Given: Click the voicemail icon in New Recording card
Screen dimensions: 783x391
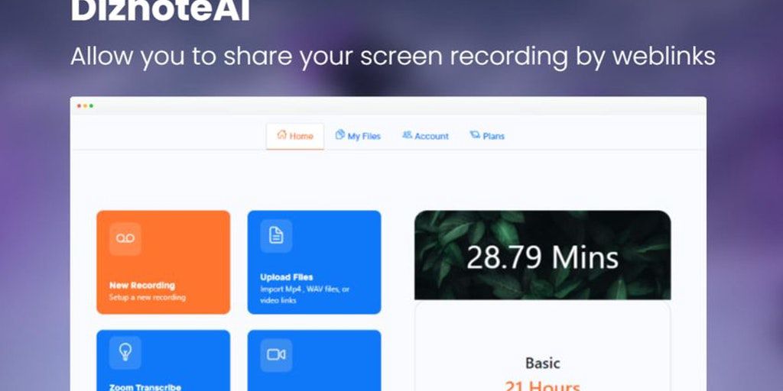Looking at the screenshot, I should (x=125, y=238).
